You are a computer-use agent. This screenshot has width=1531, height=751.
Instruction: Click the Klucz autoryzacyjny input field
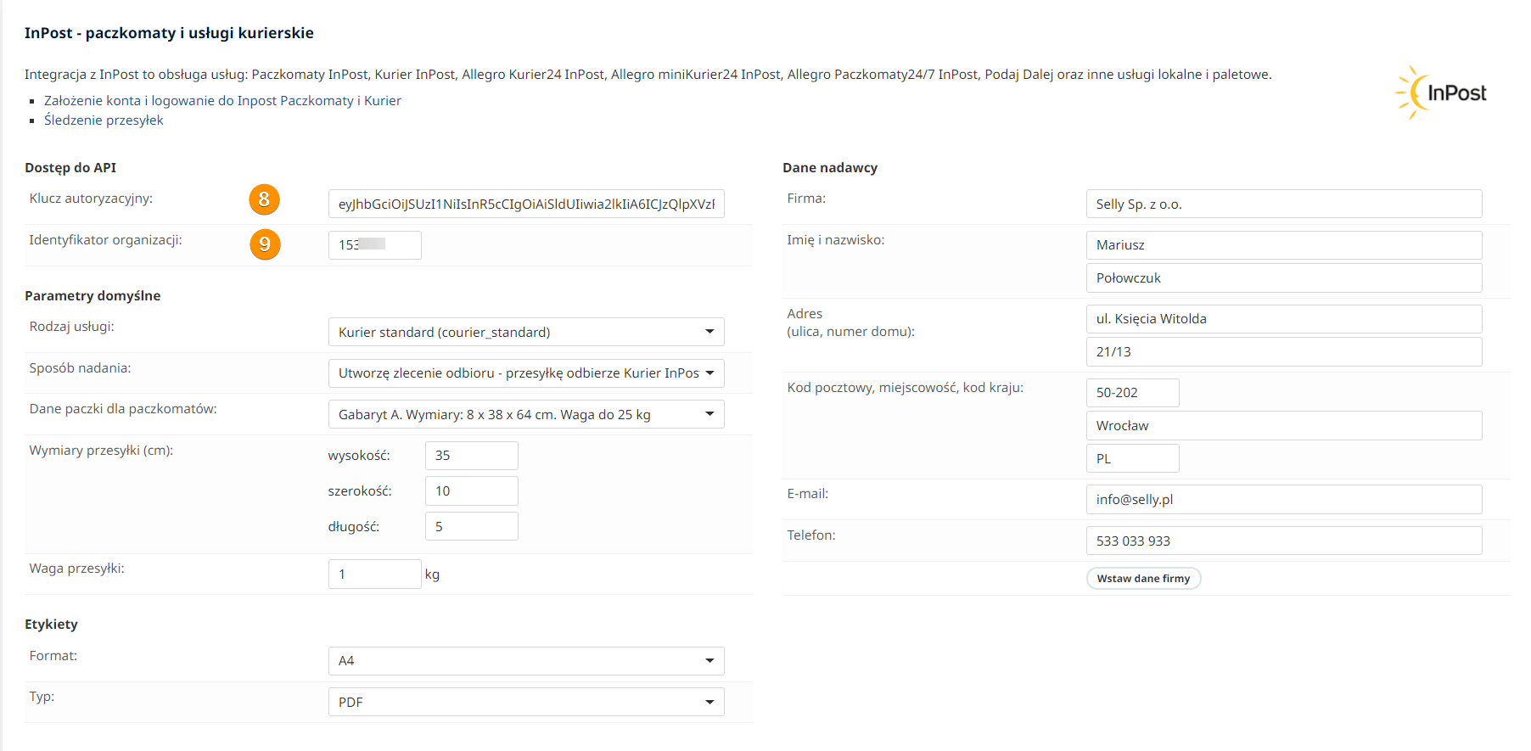coord(525,204)
